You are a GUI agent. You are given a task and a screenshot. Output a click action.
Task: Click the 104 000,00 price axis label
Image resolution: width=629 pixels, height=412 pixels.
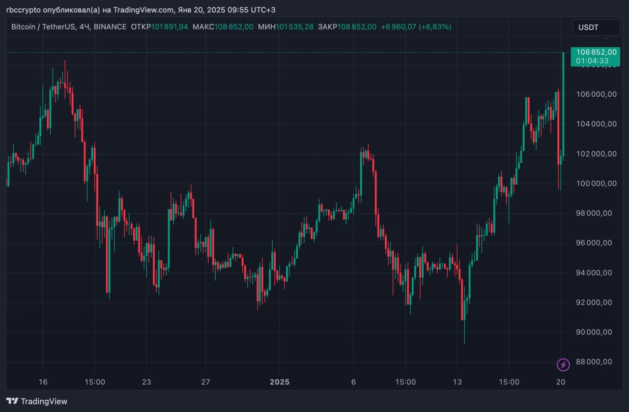[597, 124]
